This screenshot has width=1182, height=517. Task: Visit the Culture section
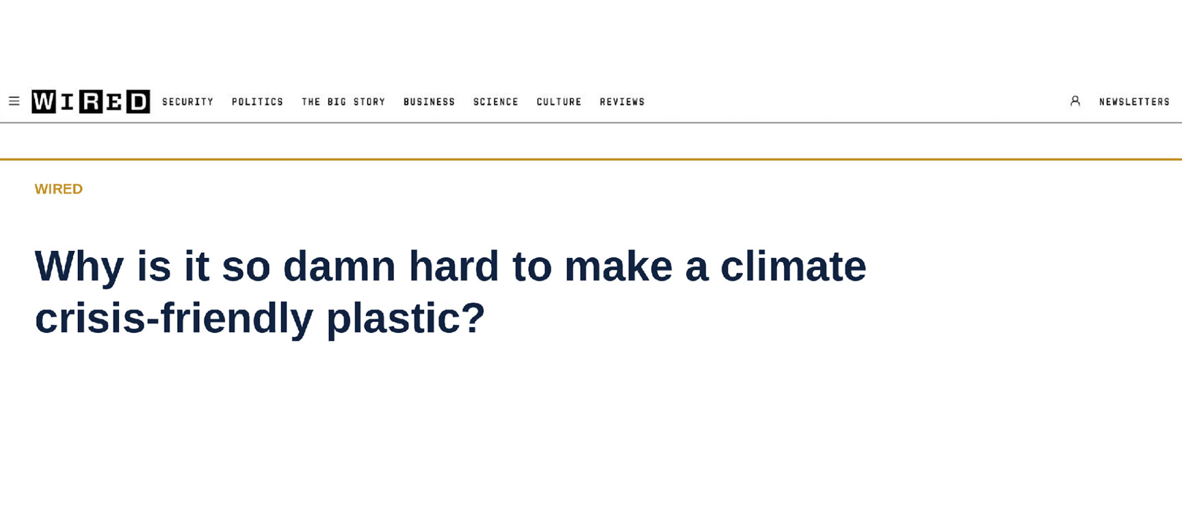[x=560, y=102]
